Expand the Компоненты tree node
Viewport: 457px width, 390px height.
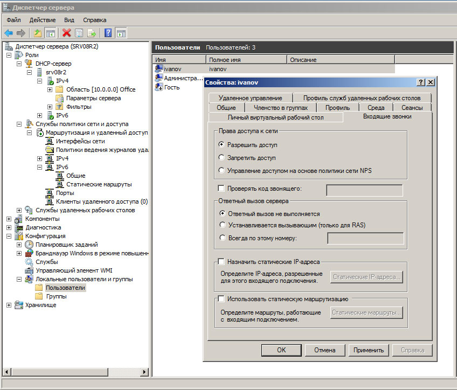(9, 219)
